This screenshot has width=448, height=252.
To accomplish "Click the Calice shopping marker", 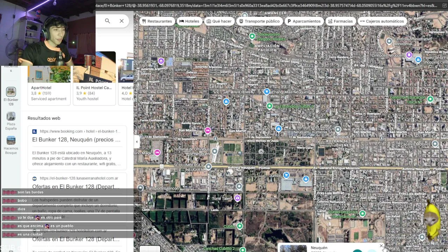I will tap(226, 102).
